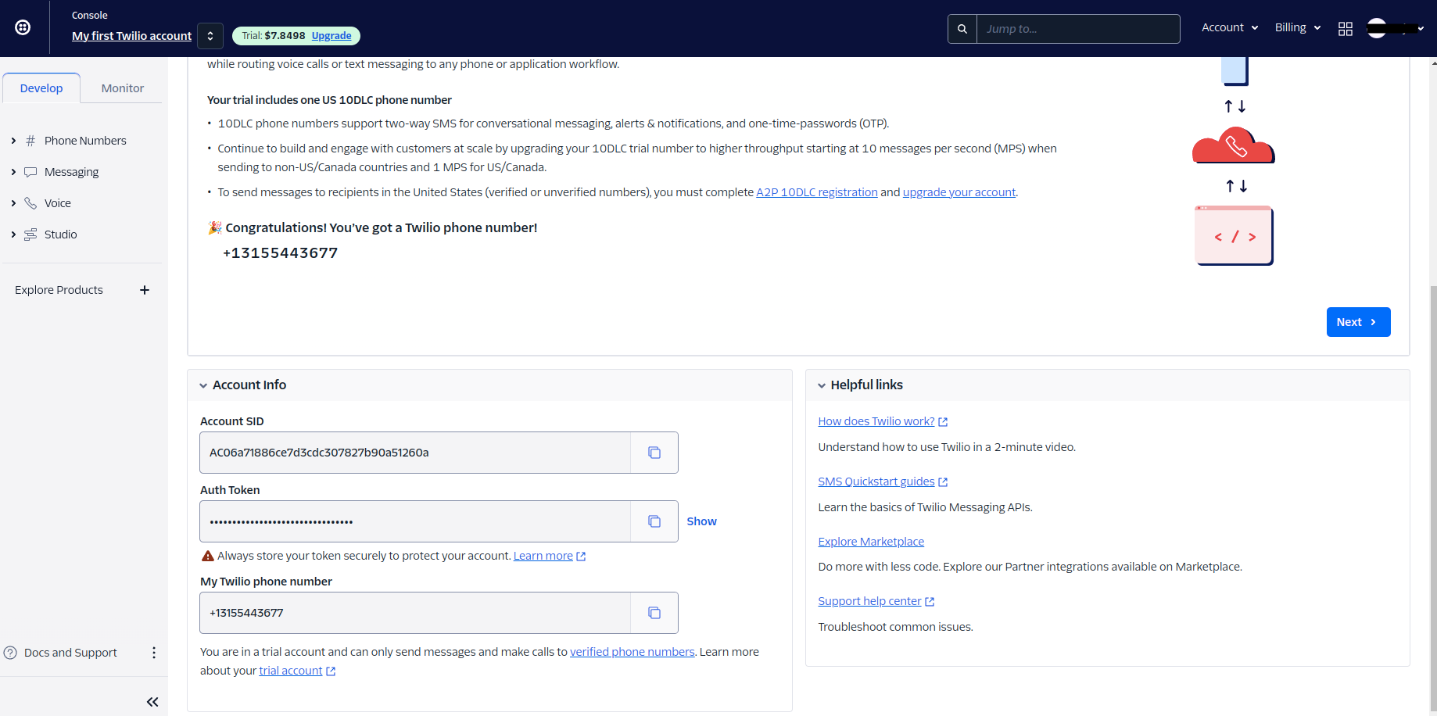Click the Account SID text field
1437x716 pixels.
point(415,453)
